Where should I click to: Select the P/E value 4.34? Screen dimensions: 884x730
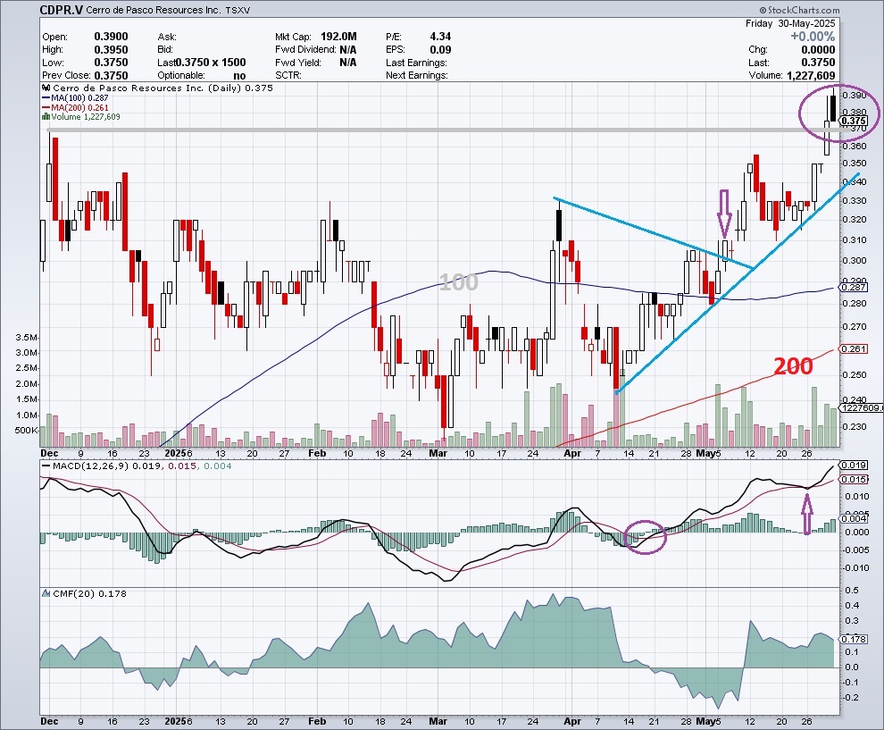pyautogui.click(x=440, y=37)
